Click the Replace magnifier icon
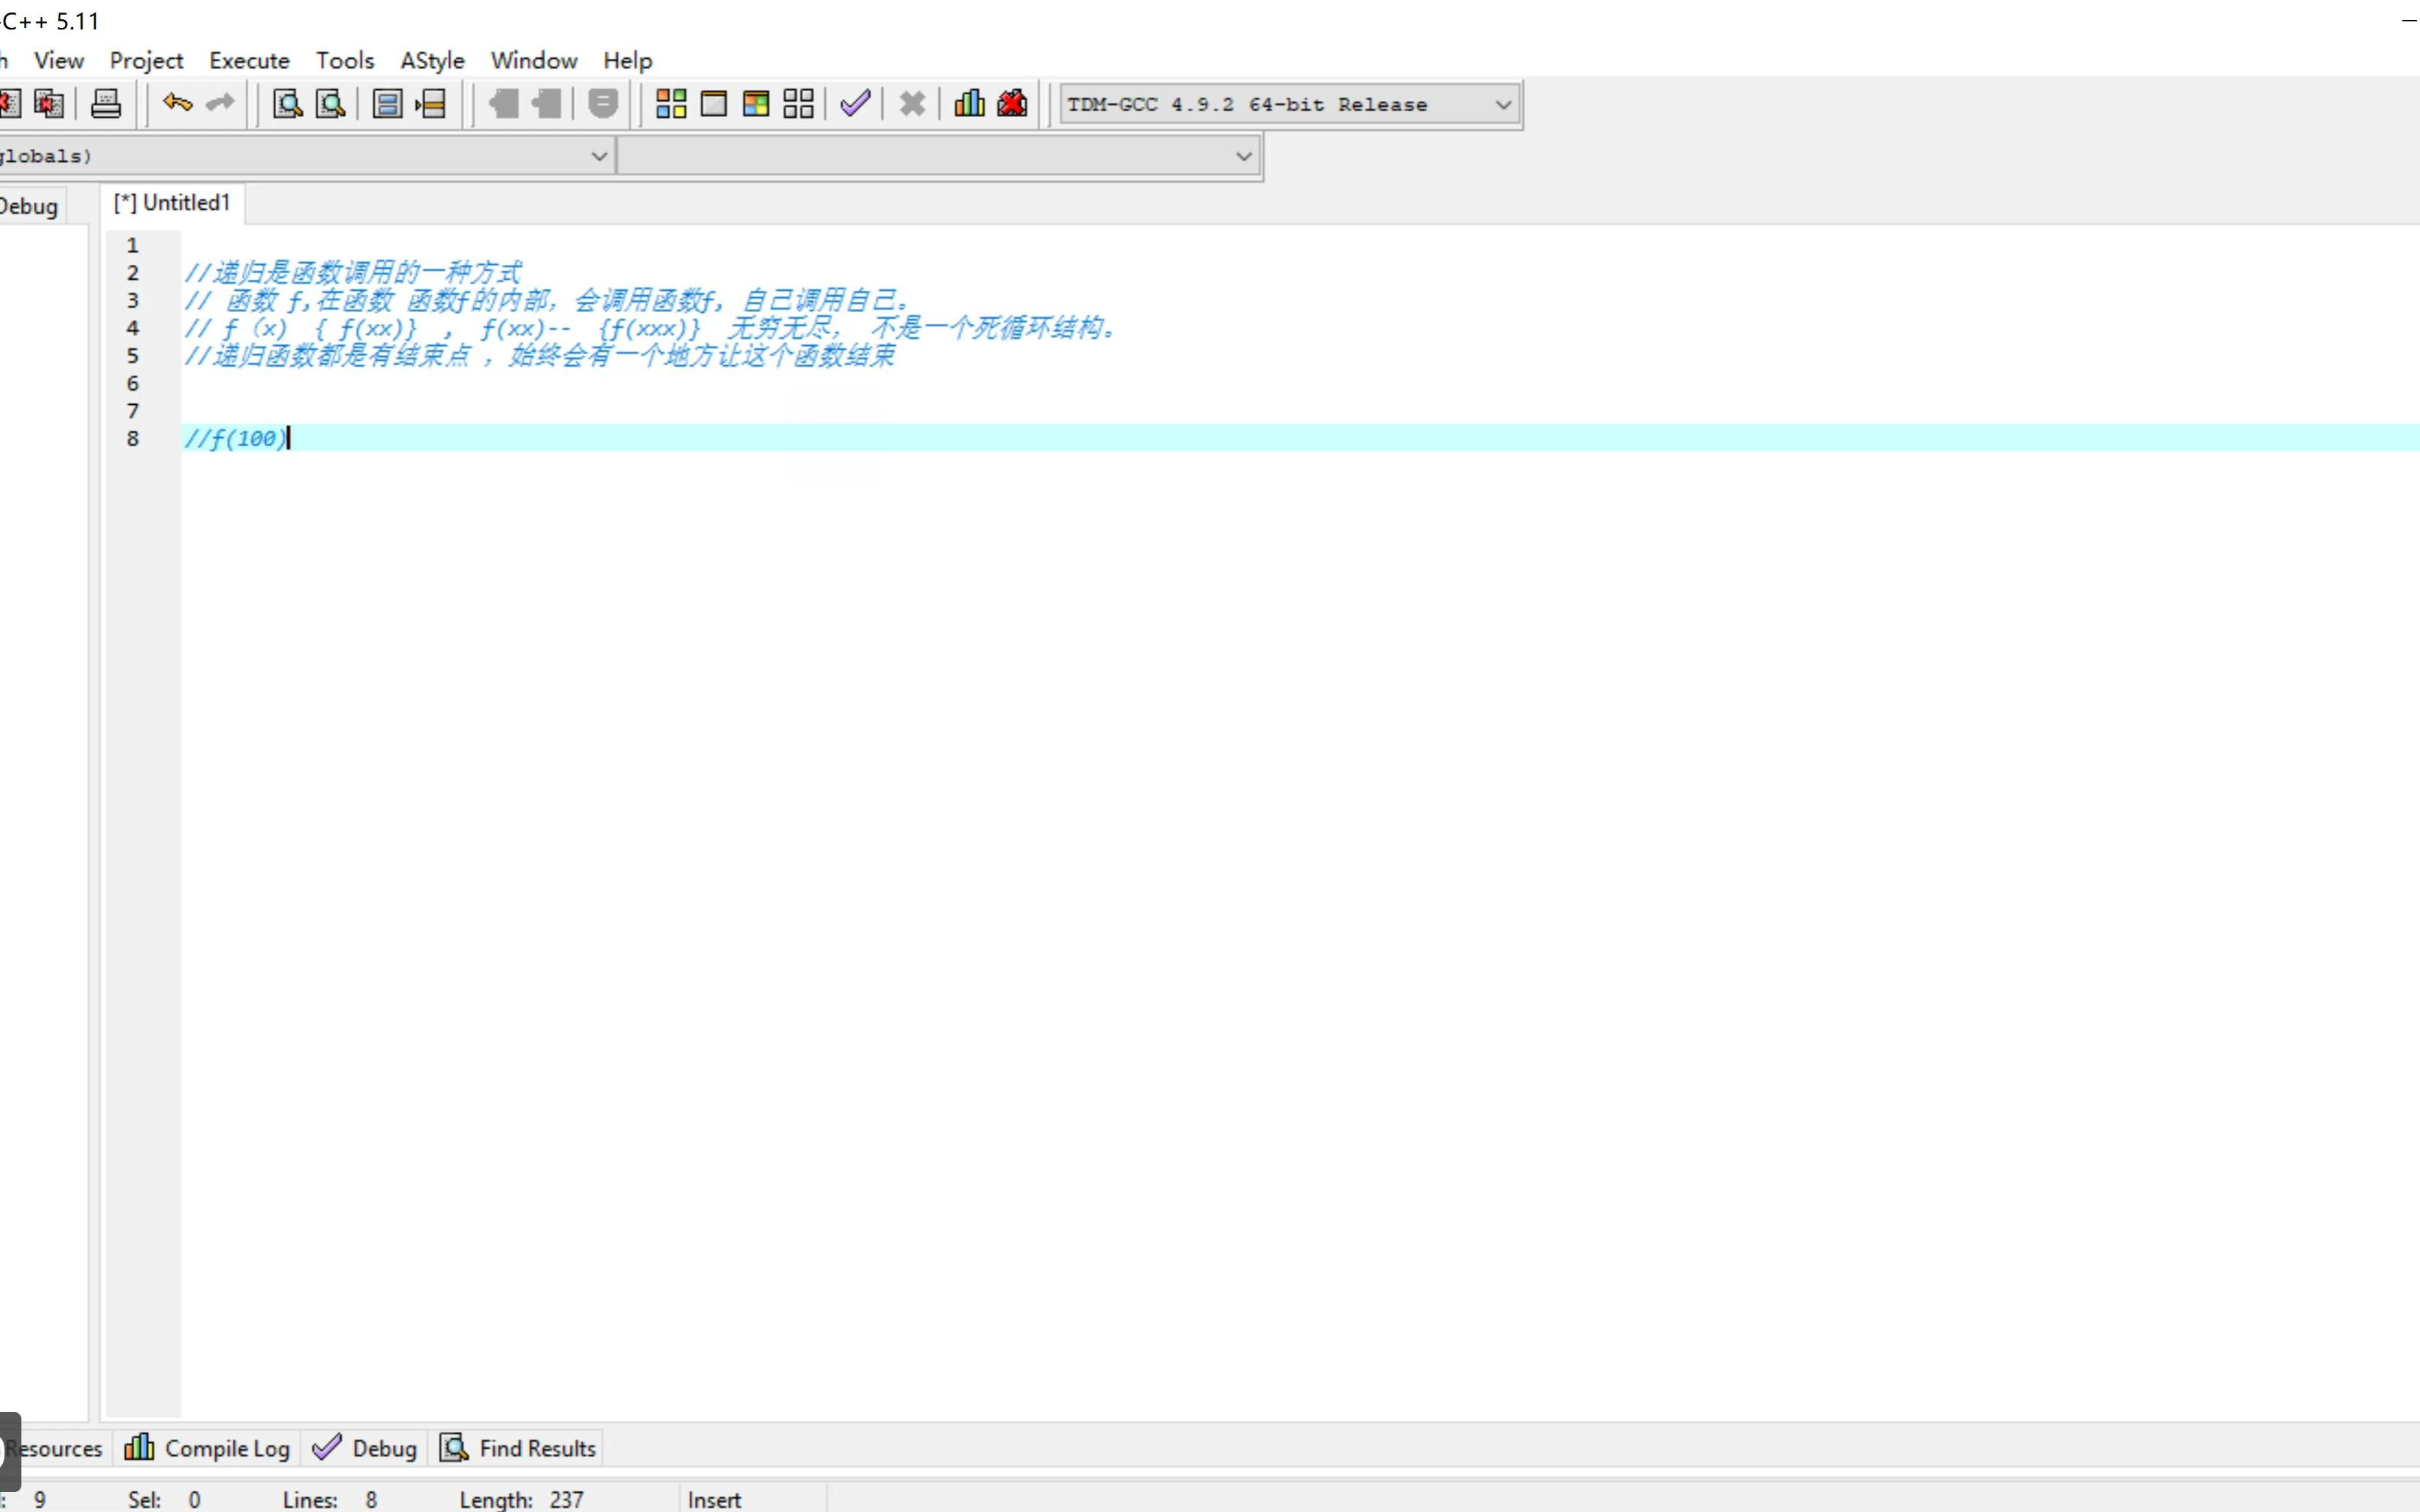The image size is (2420, 1512). coord(330,104)
